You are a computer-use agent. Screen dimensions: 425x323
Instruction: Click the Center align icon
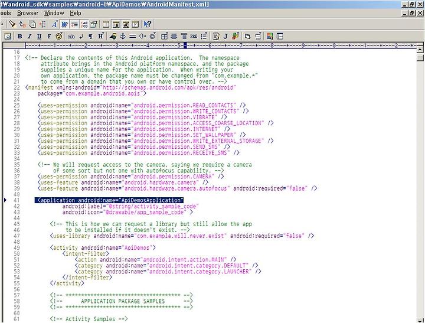coord(174,37)
